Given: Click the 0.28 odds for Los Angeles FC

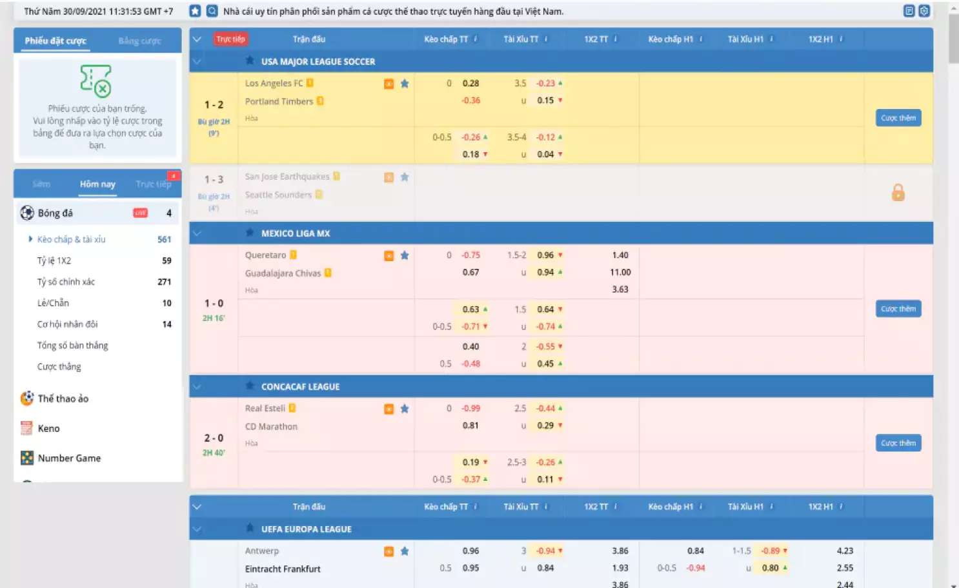Looking at the screenshot, I should pyautogui.click(x=471, y=83).
